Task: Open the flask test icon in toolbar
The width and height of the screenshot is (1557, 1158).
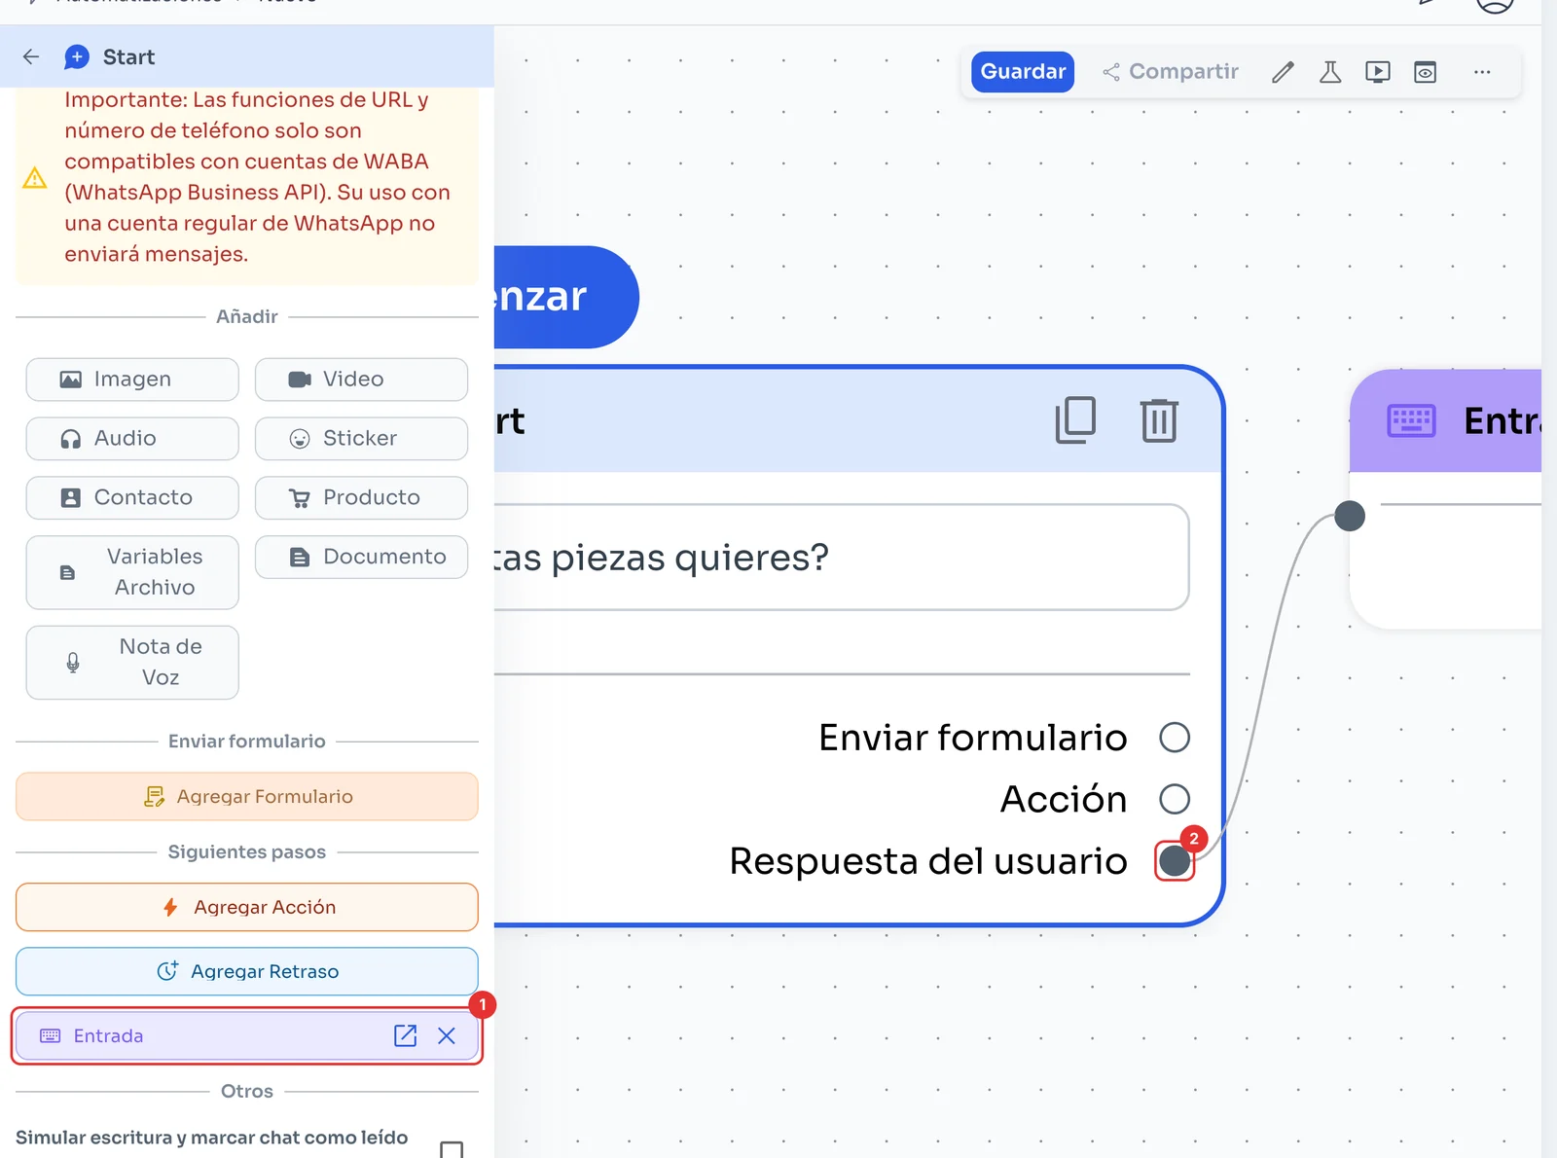Action: coord(1330,72)
